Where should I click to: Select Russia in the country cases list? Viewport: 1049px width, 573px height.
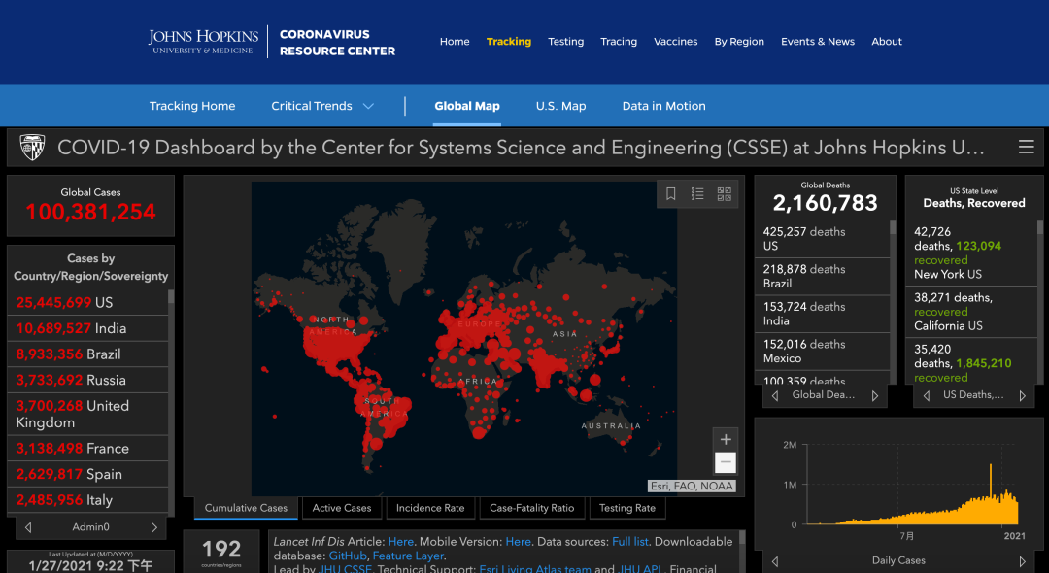(x=87, y=380)
